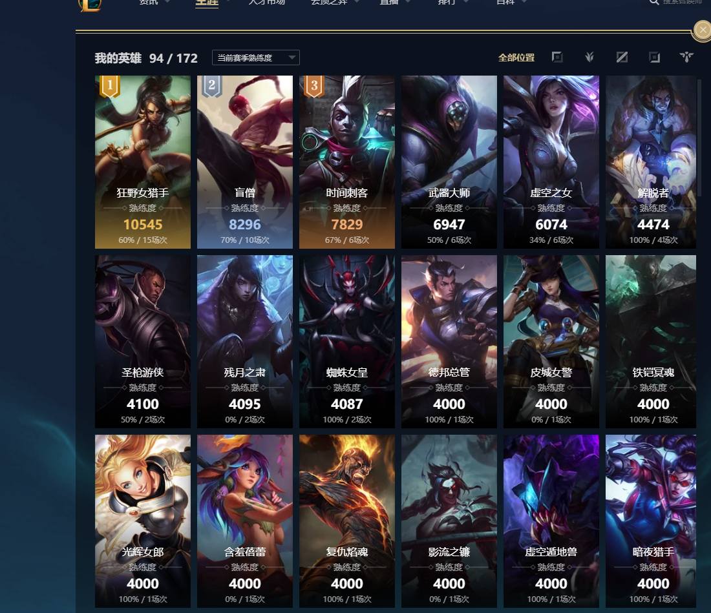The height and width of the screenshot is (613, 711).
Task: Open the 盲僧 rank 2 champion card
Action: pyautogui.click(x=245, y=161)
